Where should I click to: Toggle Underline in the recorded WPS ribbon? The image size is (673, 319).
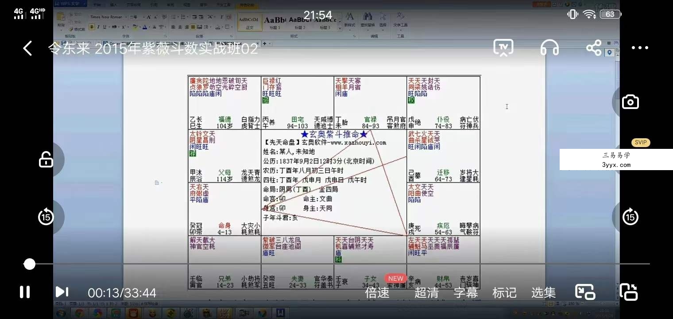(x=105, y=27)
